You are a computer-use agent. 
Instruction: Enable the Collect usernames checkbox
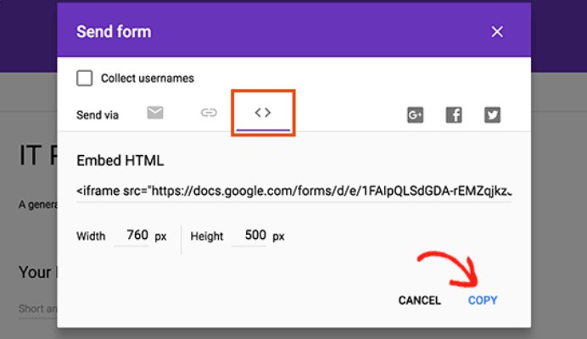click(85, 78)
